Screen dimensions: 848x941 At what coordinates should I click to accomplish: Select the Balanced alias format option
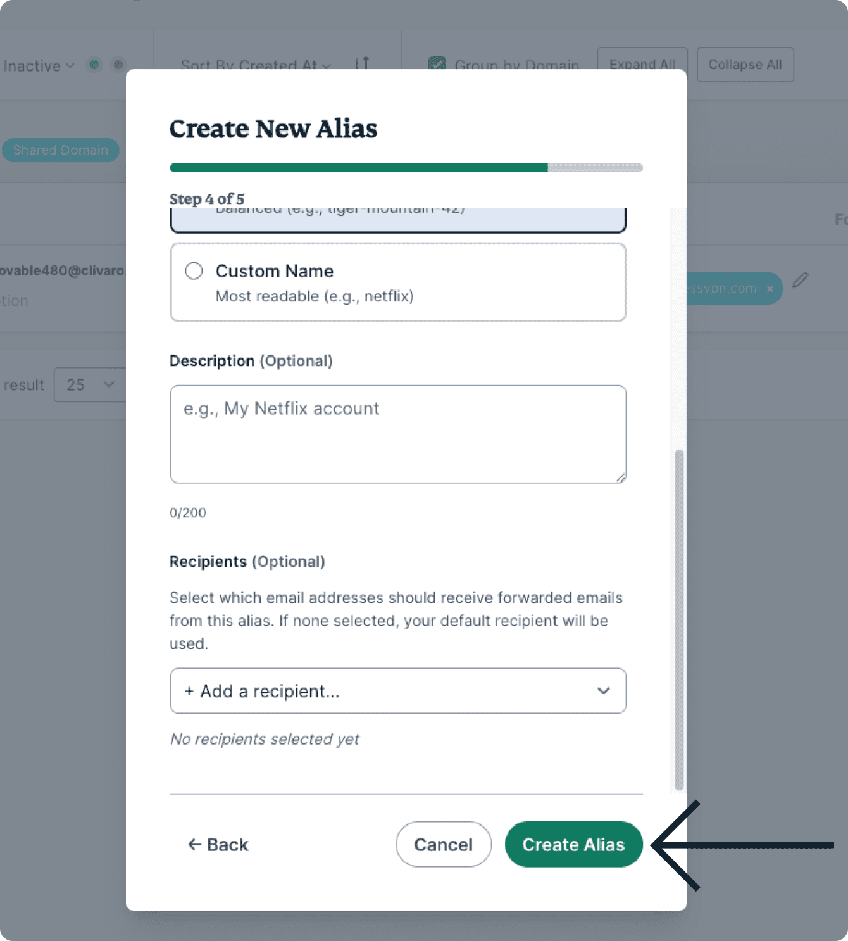397,218
